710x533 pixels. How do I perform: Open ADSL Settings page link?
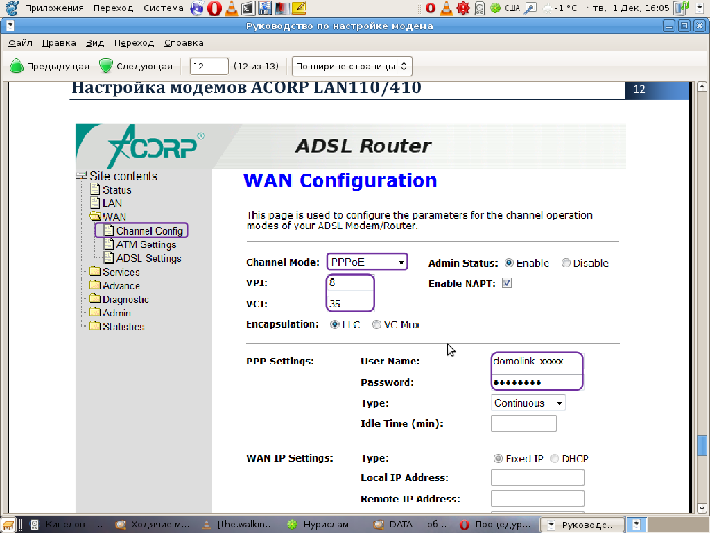click(x=148, y=258)
